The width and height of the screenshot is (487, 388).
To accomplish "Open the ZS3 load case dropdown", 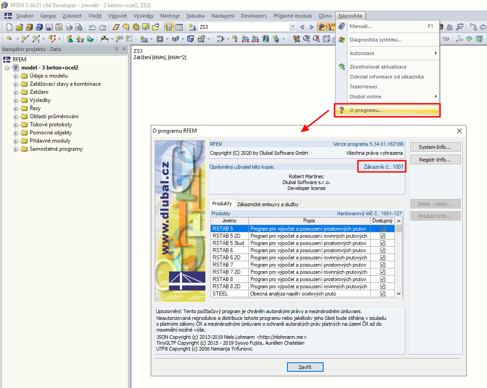I will pyautogui.click(x=292, y=27).
